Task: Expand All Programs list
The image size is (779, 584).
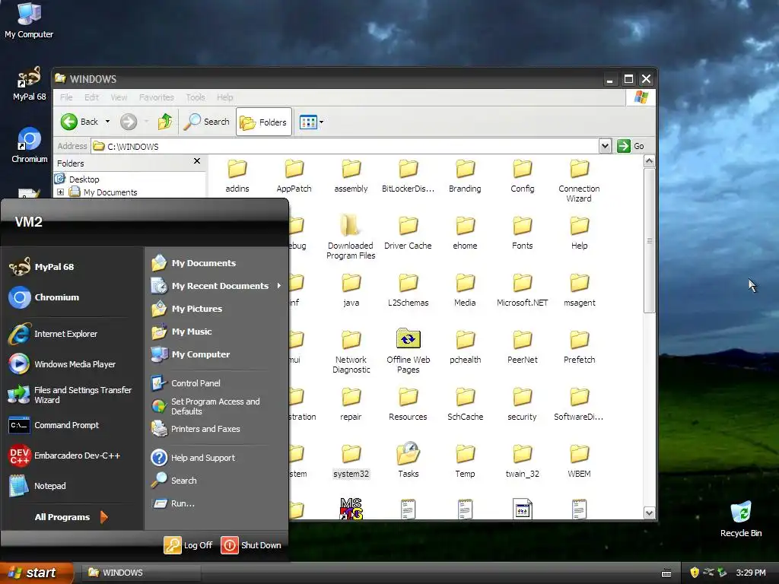Action: (71, 517)
